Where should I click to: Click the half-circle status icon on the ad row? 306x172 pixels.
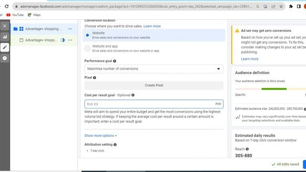tap(63, 40)
